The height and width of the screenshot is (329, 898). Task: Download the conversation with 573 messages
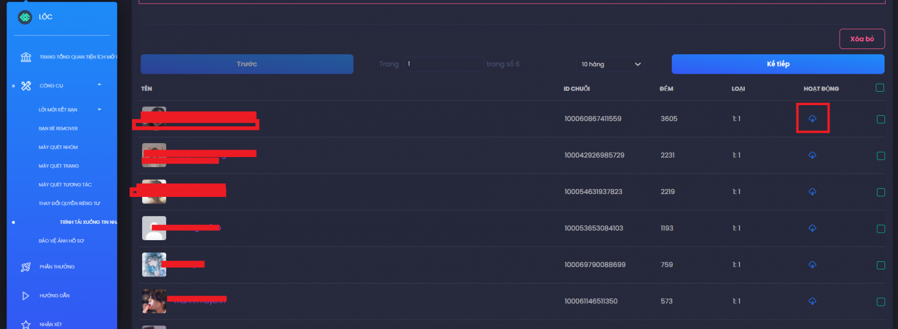coord(812,301)
